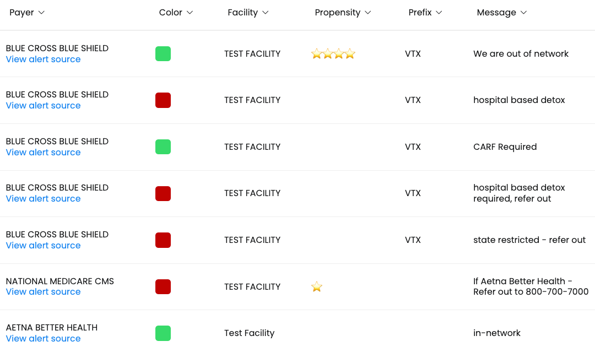The image size is (595, 352).
Task: Click View alert source in state restricted row
Action: [43, 246]
